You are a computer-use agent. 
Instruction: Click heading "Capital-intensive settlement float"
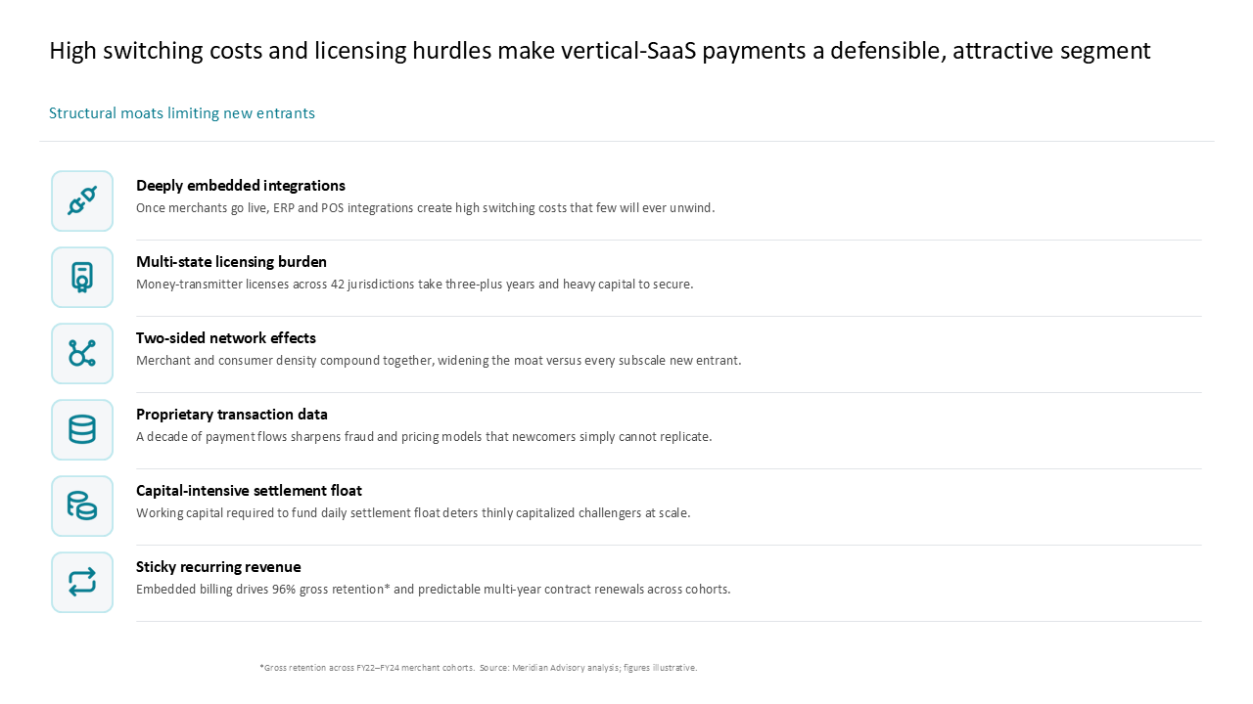[250, 491]
